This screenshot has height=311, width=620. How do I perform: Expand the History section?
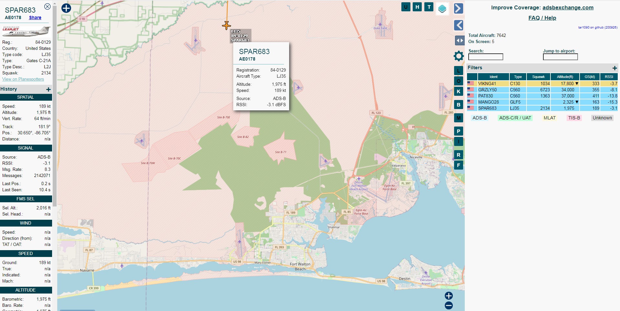point(48,89)
